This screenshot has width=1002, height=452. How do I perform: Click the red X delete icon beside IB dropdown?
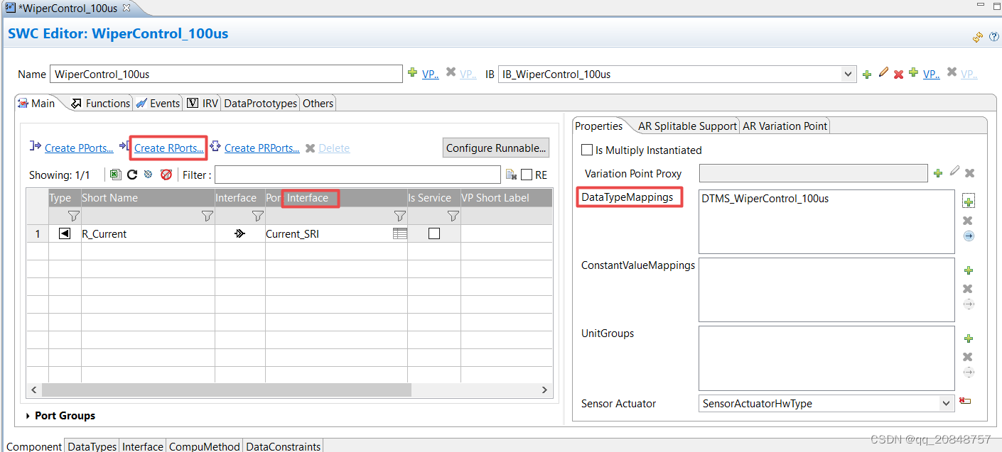[x=898, y=74]
